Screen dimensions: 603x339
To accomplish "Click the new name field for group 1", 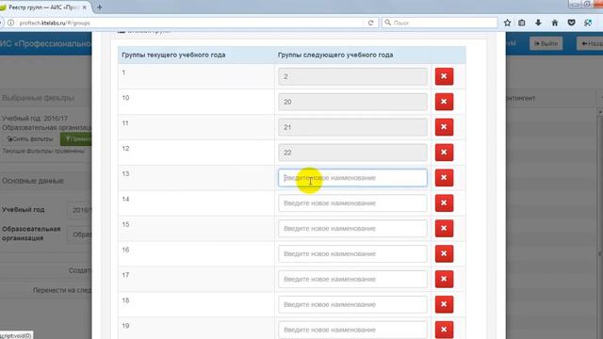I will coord(352,76).
